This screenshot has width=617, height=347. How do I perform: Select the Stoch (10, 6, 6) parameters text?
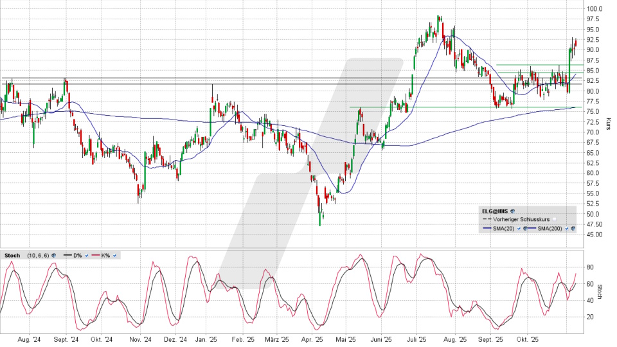click(x=37, y=255)
